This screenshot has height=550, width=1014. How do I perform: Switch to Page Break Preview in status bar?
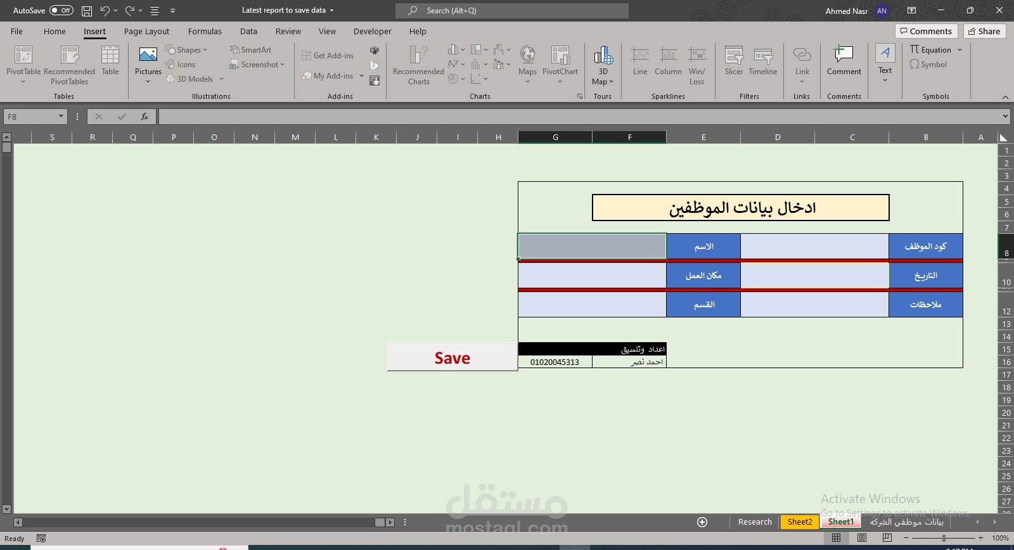(887, 538)
